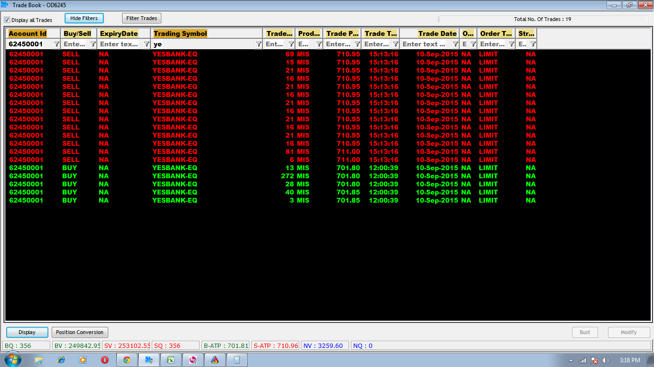The height and width of the screenshot is (367, 654).
Task: Focus the Trading Symbol filter field containing 'ye'
Action: tap(203, 44)
